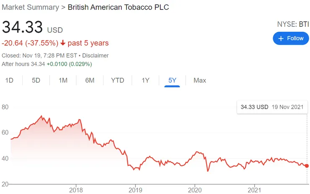310x194 pixels.
Task: Select the active 5Y tab
Action: click(172, 80)
